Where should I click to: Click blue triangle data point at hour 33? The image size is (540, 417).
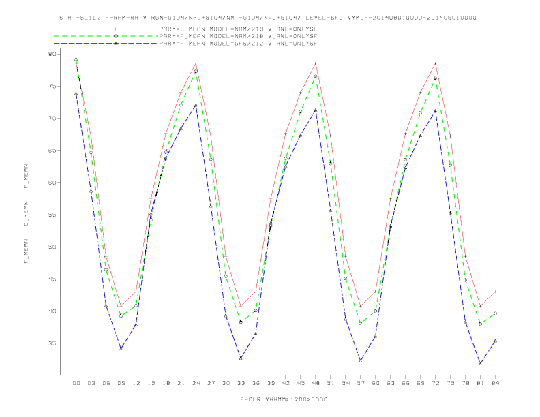click(241, 358)
